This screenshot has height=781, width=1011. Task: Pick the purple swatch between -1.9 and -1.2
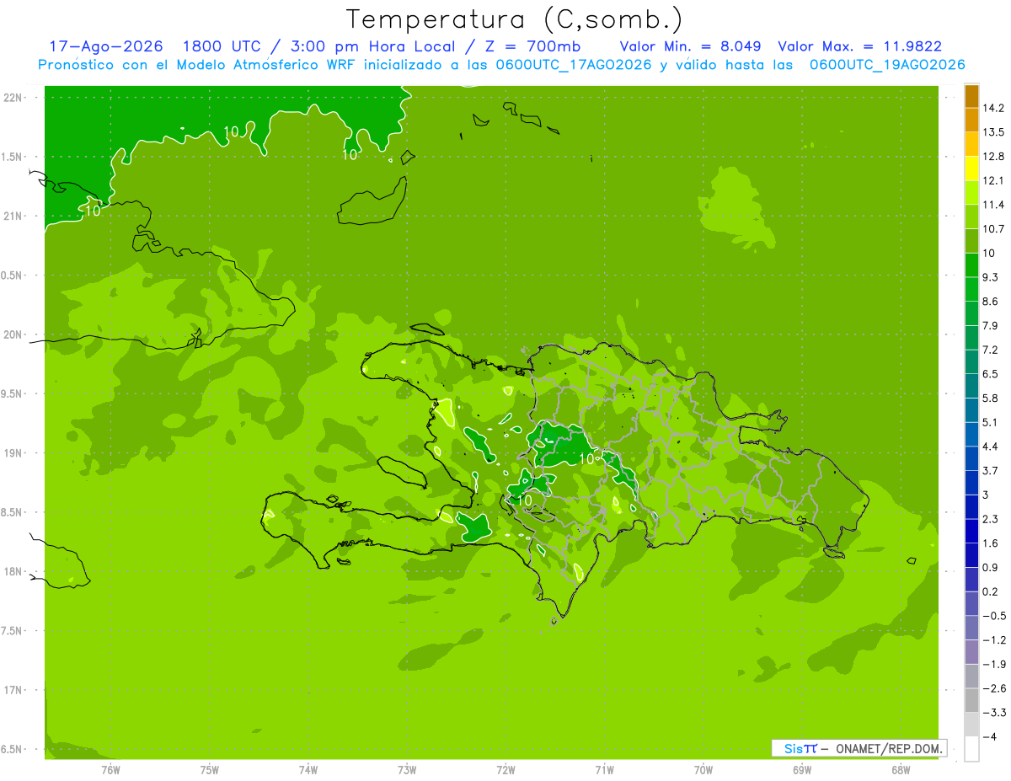971,652
